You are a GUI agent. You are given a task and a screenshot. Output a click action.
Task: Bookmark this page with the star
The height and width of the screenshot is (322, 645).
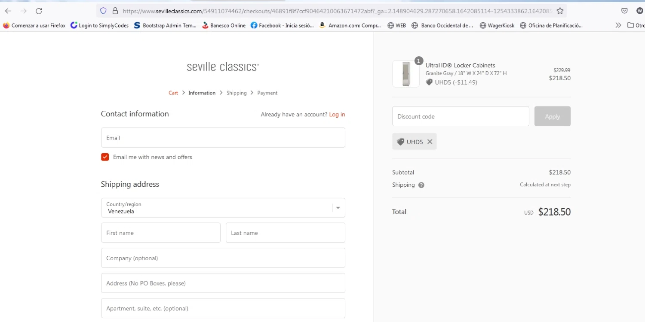pos(560,11)
